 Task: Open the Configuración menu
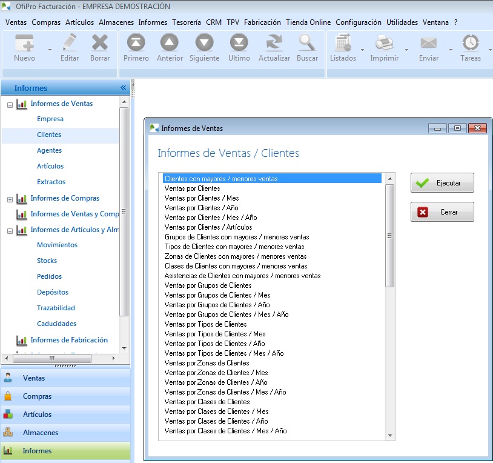[x=359, y=22]
